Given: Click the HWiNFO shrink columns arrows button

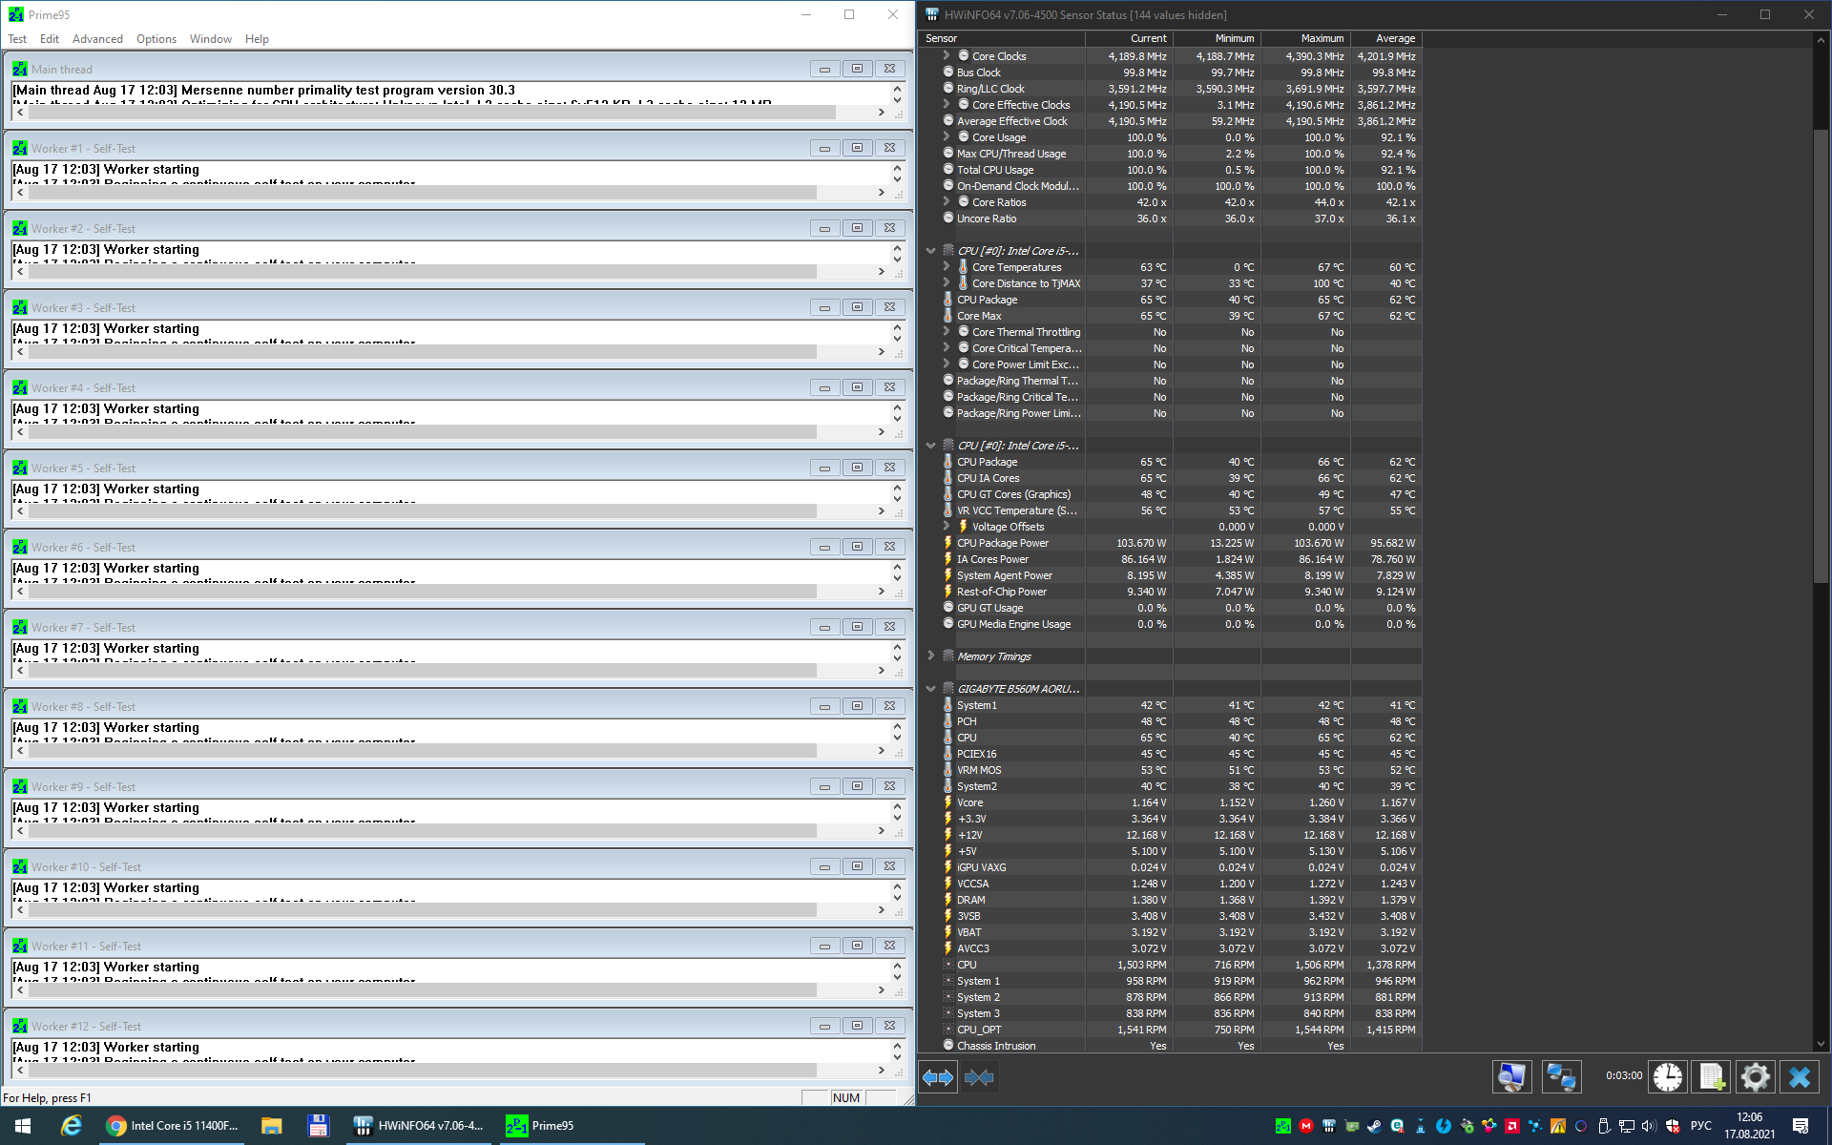Looking at the screenshot, I should click(979, 1077).
